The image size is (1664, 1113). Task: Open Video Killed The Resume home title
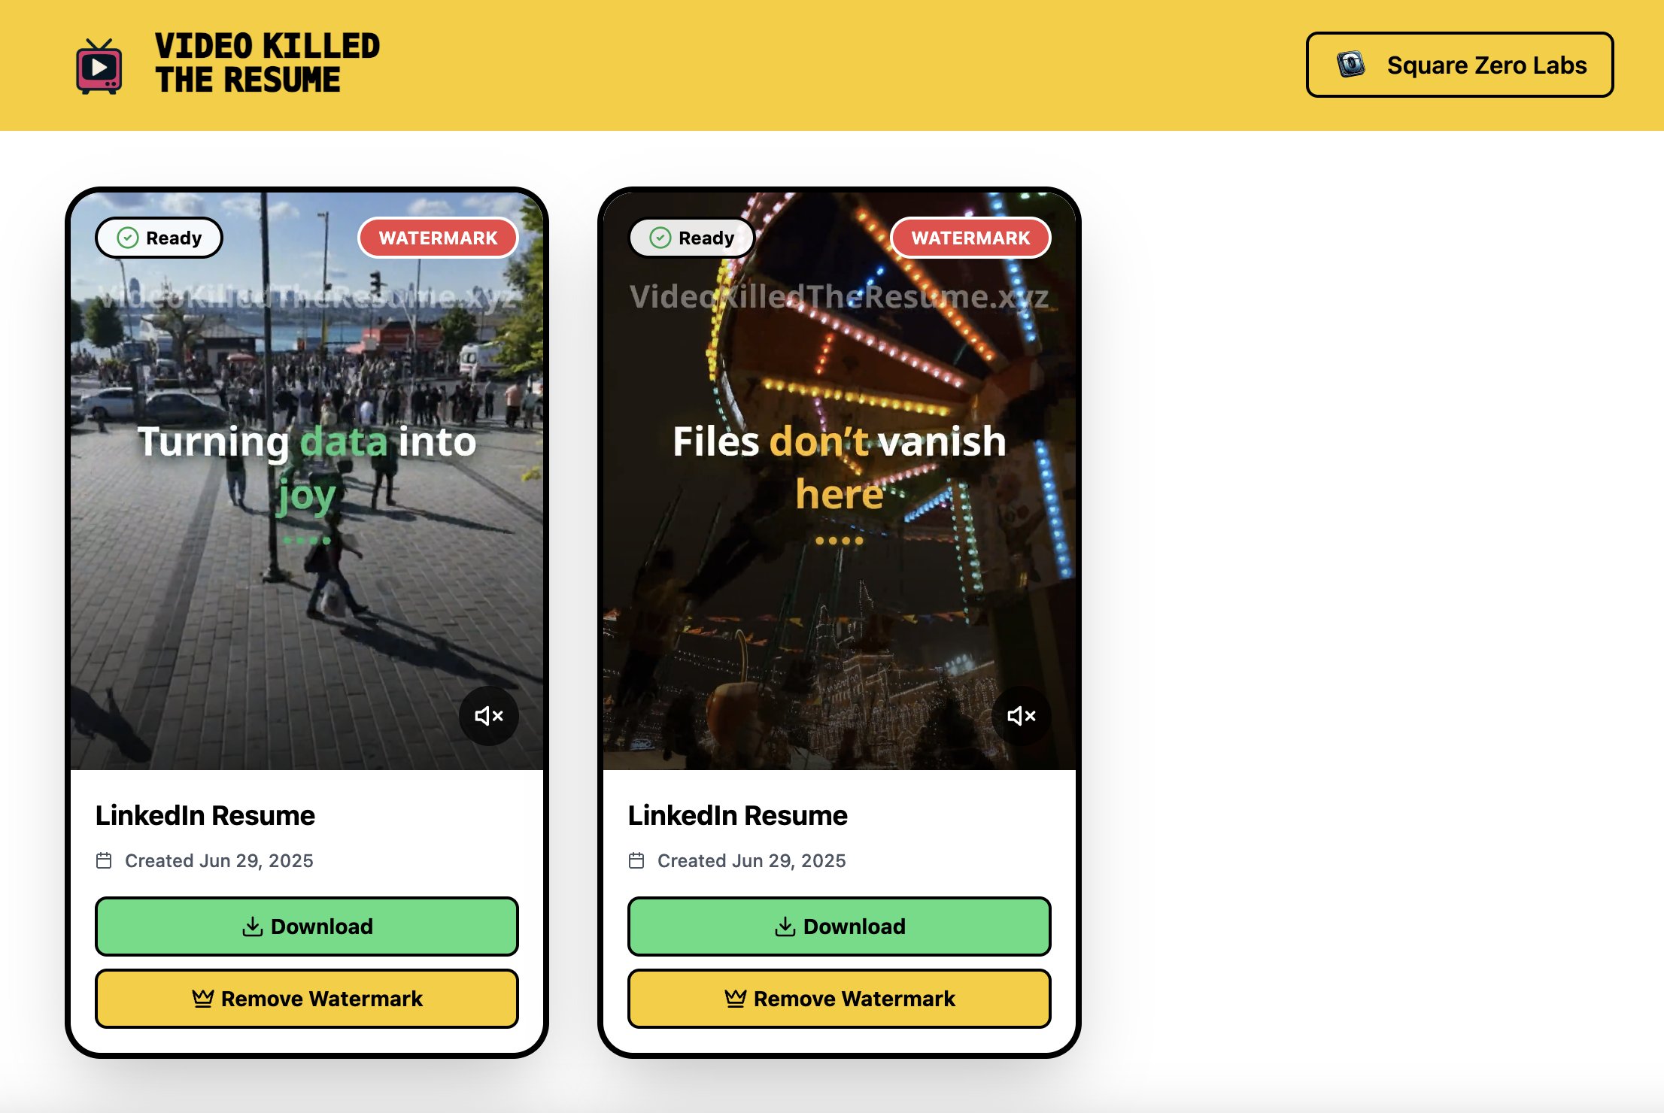[x=267, y=63]
